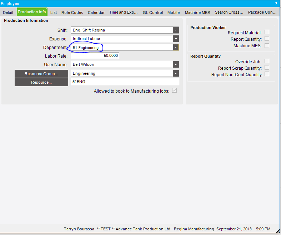Image resolution: width=281 pixels, height=235 pixels.
Task: Click the Labor Rate field showing 50.0000
Action: click(95, 56)
